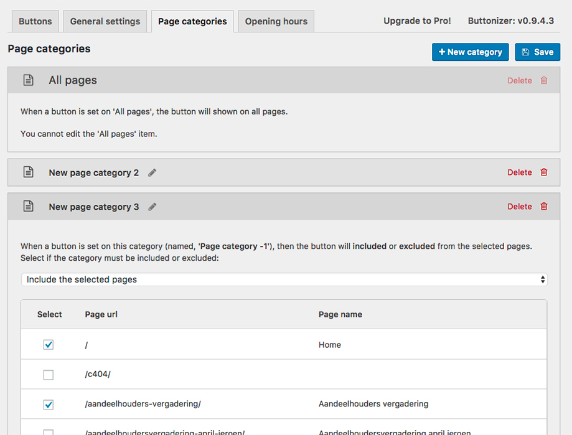Edit name of New page category 2 with pencil
This screenshot has height=435, width=572.
coord(152,172)
